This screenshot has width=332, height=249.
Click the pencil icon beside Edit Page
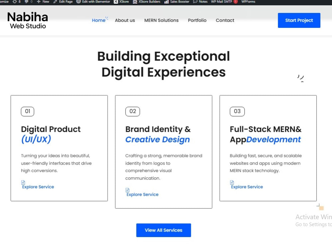tap(55, 2)
